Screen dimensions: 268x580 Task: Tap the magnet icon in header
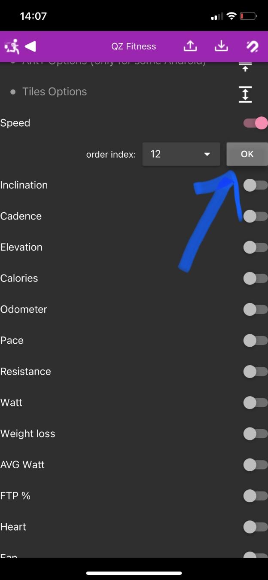point(252,46)
